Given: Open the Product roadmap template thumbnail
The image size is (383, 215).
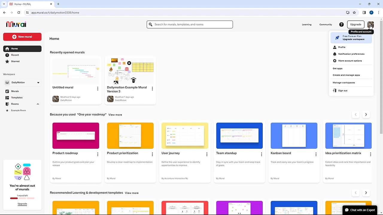Looking at the screenshot, I should (x=76, y=136).
